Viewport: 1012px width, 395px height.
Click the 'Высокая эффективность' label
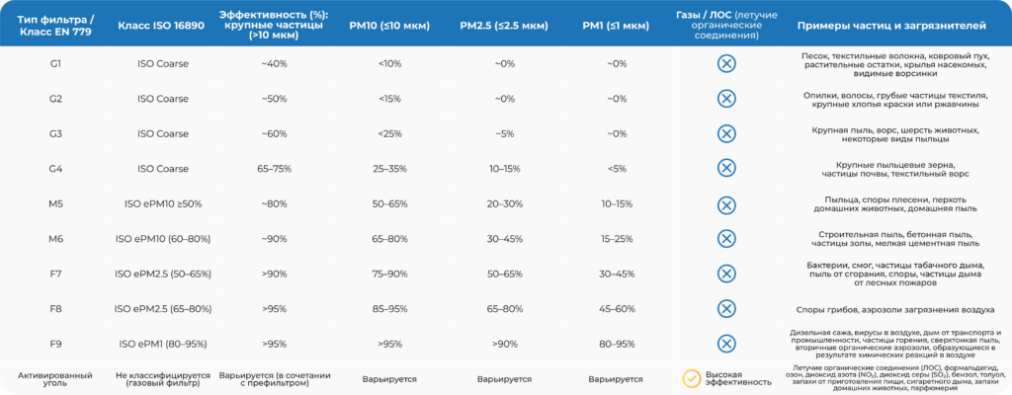[737, 378]
